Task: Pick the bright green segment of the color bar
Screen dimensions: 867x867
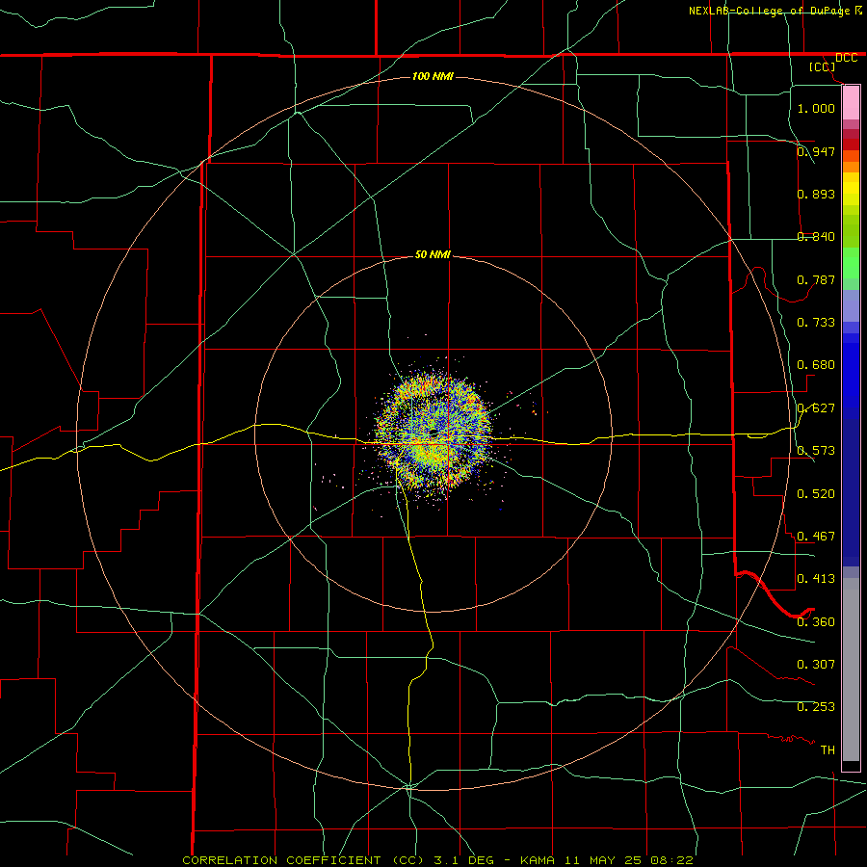Action: [851, 263]
